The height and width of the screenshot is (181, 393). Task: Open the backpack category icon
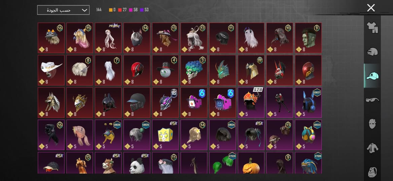coord(372,172)
